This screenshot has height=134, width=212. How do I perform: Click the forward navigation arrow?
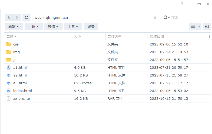[x=17, y=17]
